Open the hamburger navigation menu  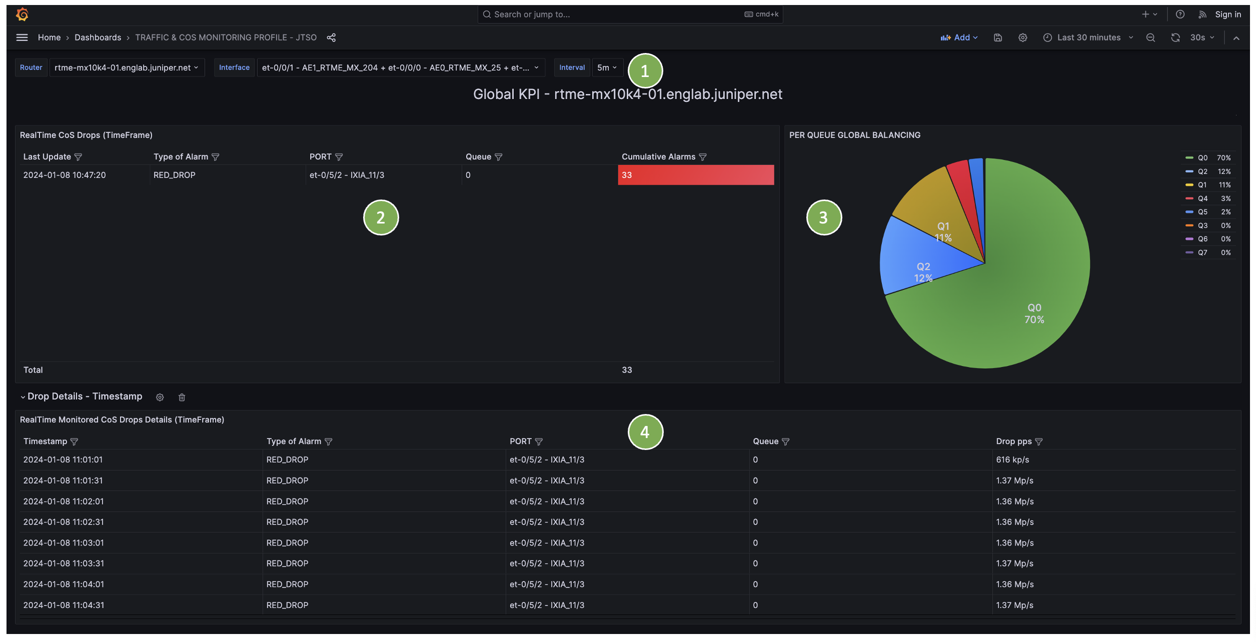tap(22, 37)
